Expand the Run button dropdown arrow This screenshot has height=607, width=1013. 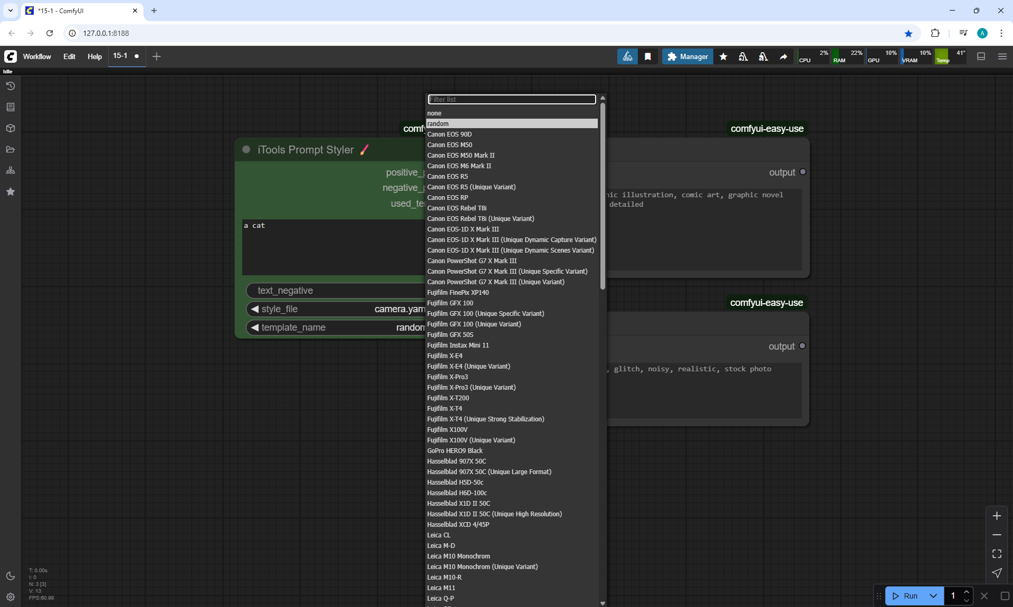point(933,596)
